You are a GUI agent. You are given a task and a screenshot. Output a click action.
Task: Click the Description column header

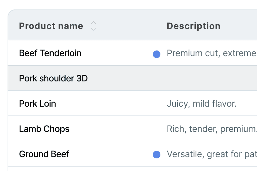click(x=194, y=26)
